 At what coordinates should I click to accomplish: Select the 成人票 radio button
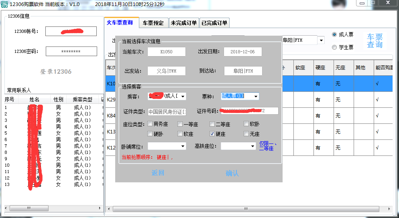click(x=334, y=34)
